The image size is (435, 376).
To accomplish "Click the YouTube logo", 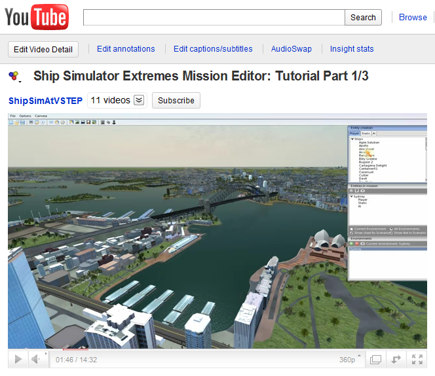I will tap(37, 17).
